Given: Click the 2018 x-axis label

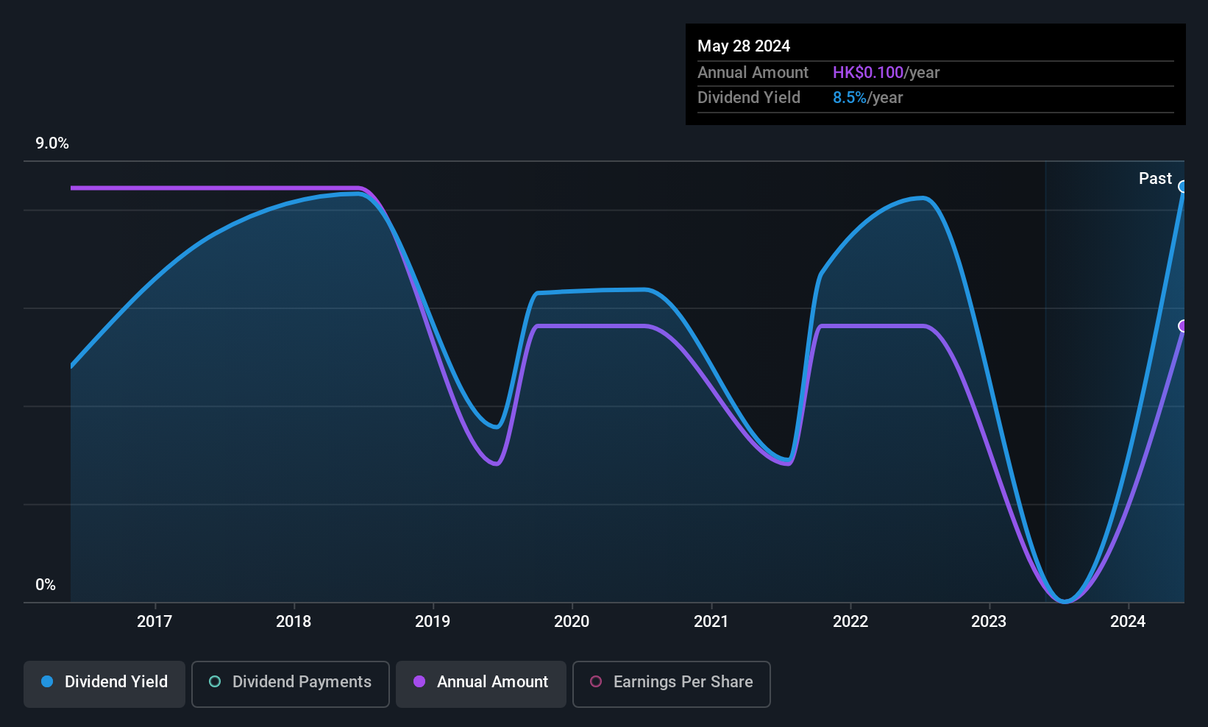Looking at the screenshot, I should click(294, 621).
